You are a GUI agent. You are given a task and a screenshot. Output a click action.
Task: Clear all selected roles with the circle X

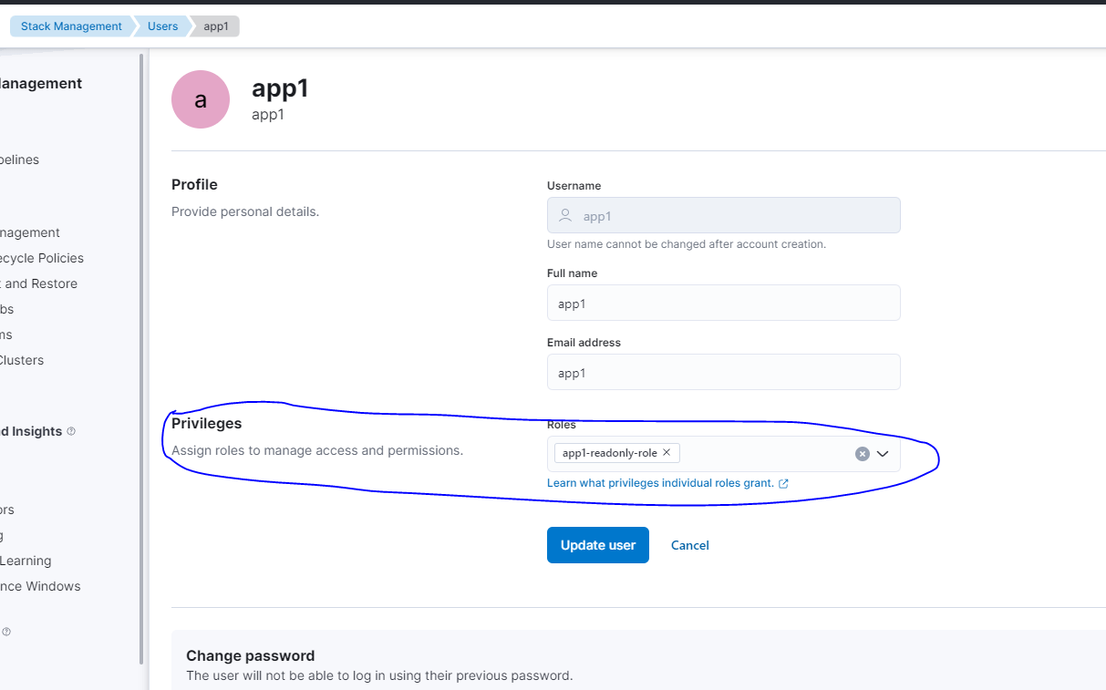[862, 454]
